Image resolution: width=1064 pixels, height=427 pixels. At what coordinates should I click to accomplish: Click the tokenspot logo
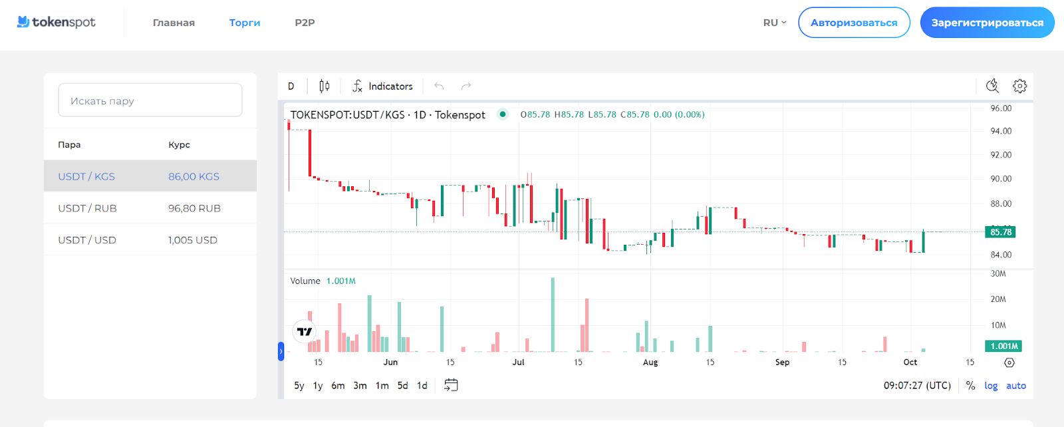click(x=57, y=22)
